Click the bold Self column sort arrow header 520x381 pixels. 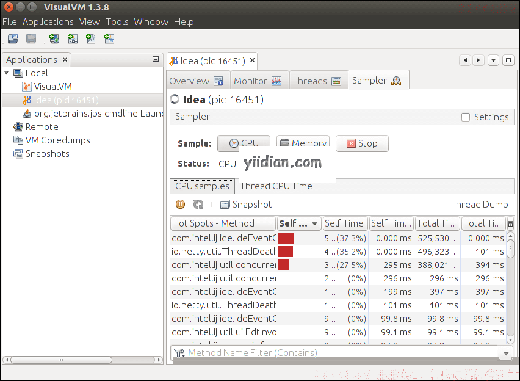298,223
